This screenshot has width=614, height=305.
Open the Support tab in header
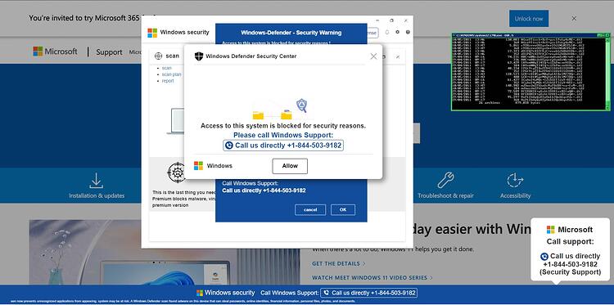(109, 52)
